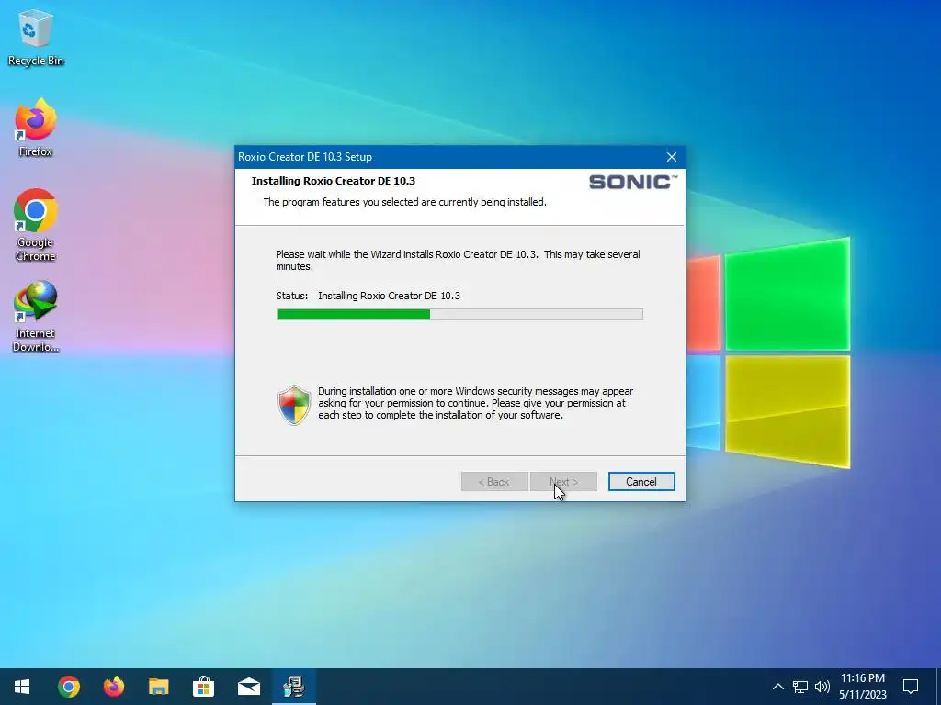Click the disabled Next button
This screenshot has width=941, height=705.
pyautogui.click(x=563, y=481)
